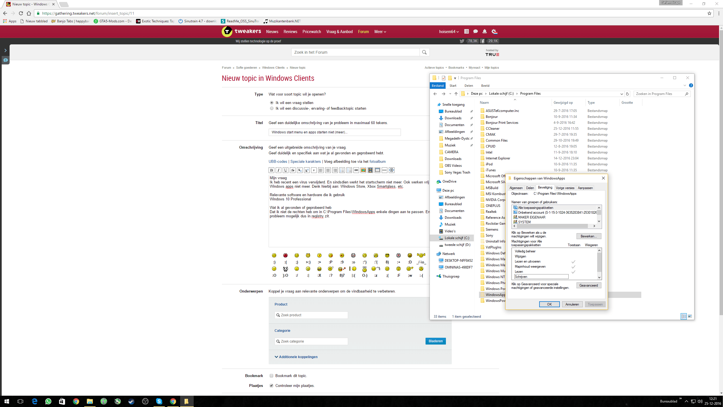Check the 'Bookmark dit topic' checkbox

click(271, 376)
